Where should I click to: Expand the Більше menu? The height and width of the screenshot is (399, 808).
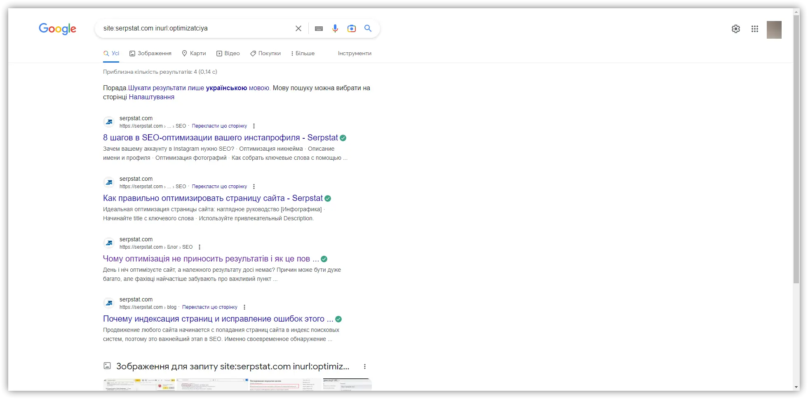tap(303, 54)
